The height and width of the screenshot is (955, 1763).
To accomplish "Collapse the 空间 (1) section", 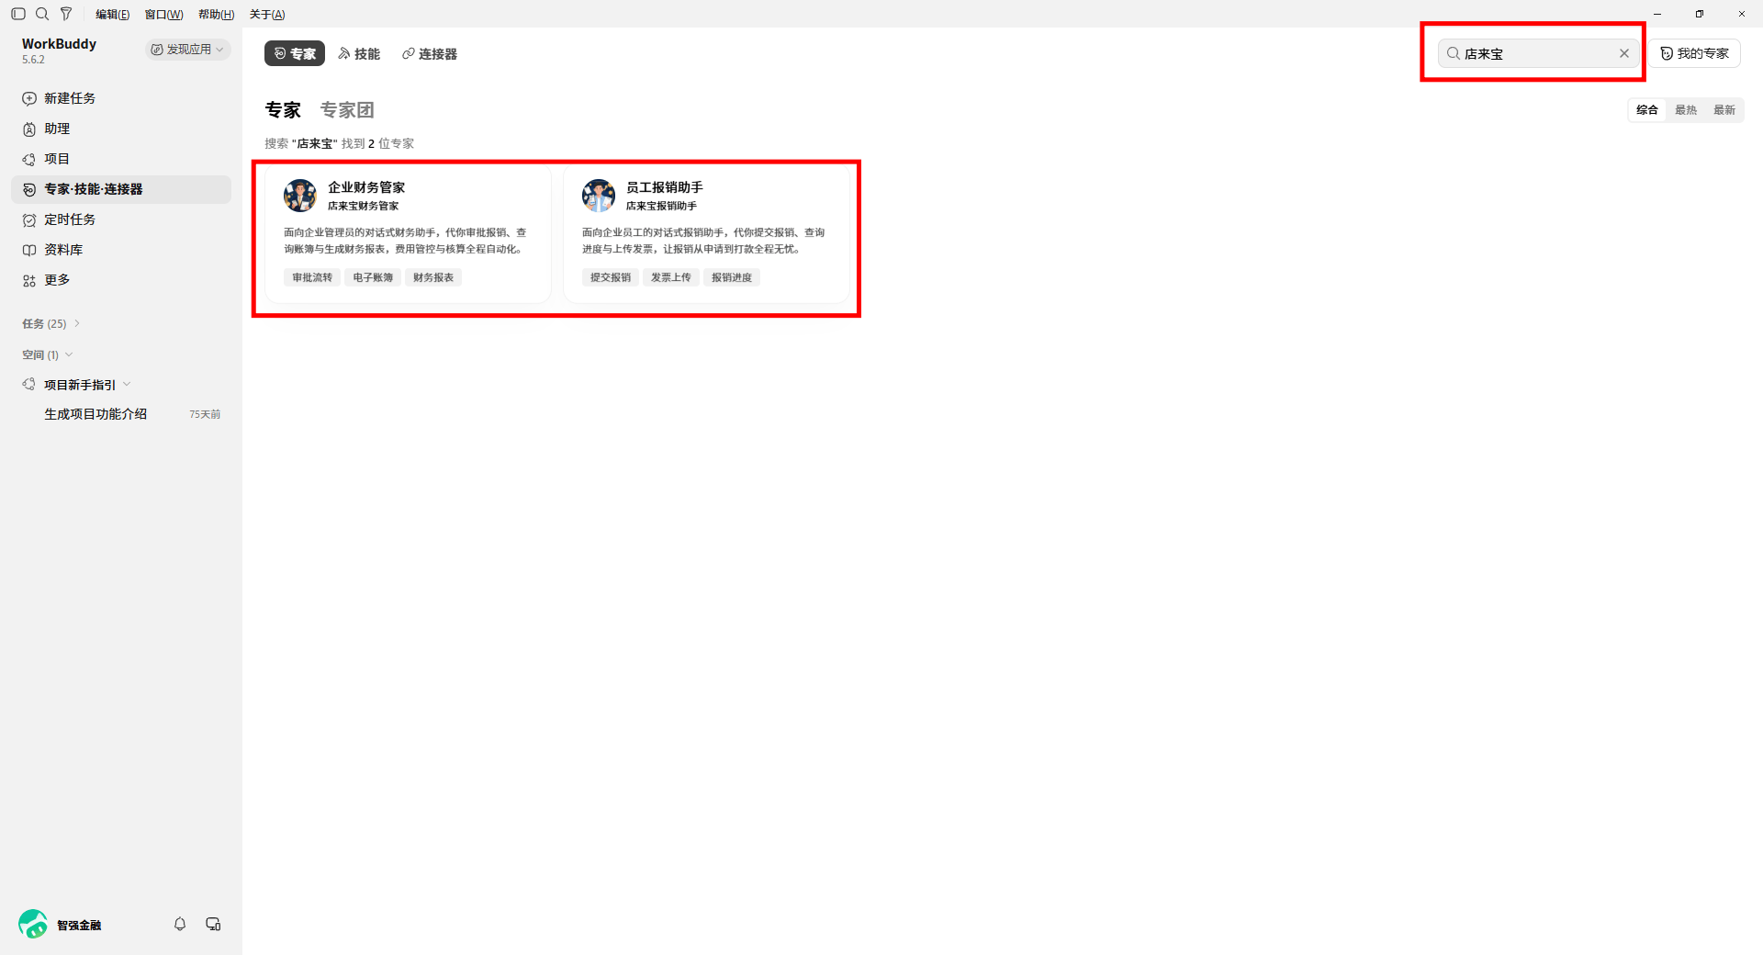I will pos(48,354).
